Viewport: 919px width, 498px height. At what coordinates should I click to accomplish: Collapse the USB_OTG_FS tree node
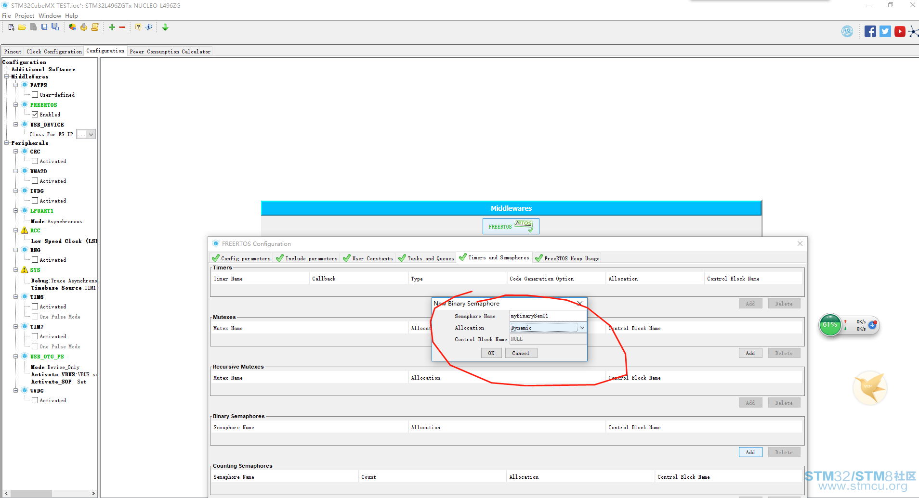pyautogui.click(x=16, y=357)
